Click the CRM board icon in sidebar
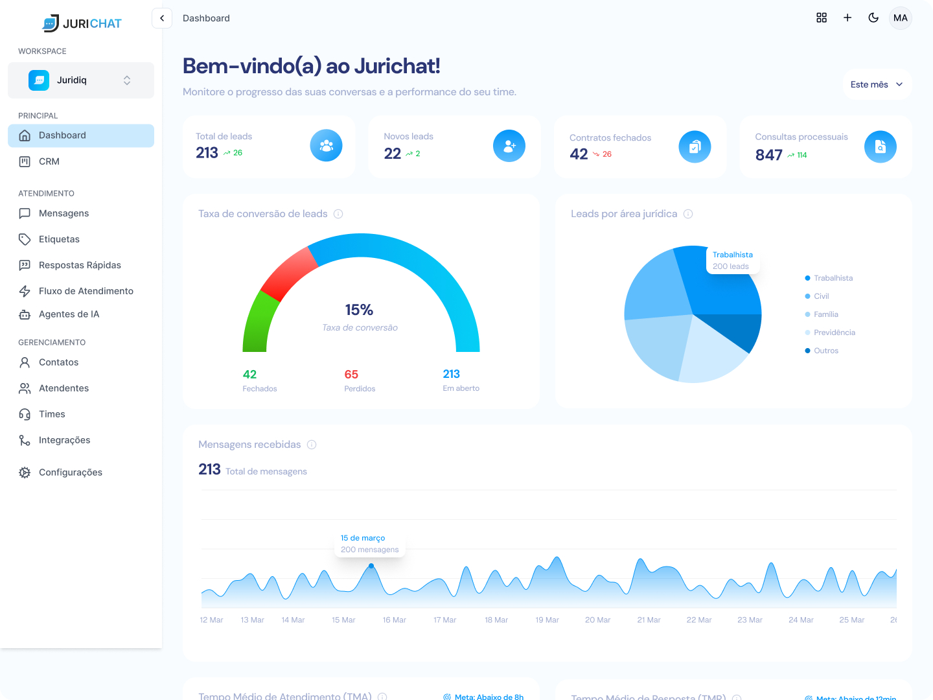This screenshot has width=933, height=700. [x=25, y=161]
